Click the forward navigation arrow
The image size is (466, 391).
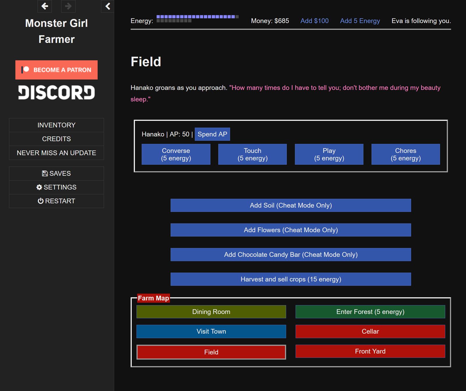coord(68,6)
